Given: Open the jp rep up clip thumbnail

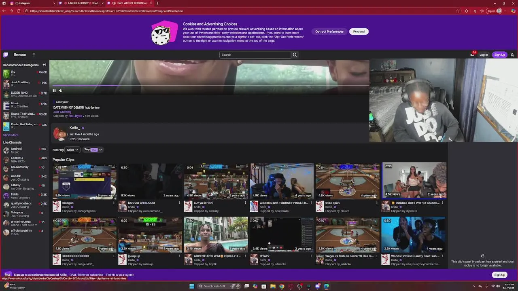Looking at the screenshot, I should pyautogui.click(x=150, y=234).
